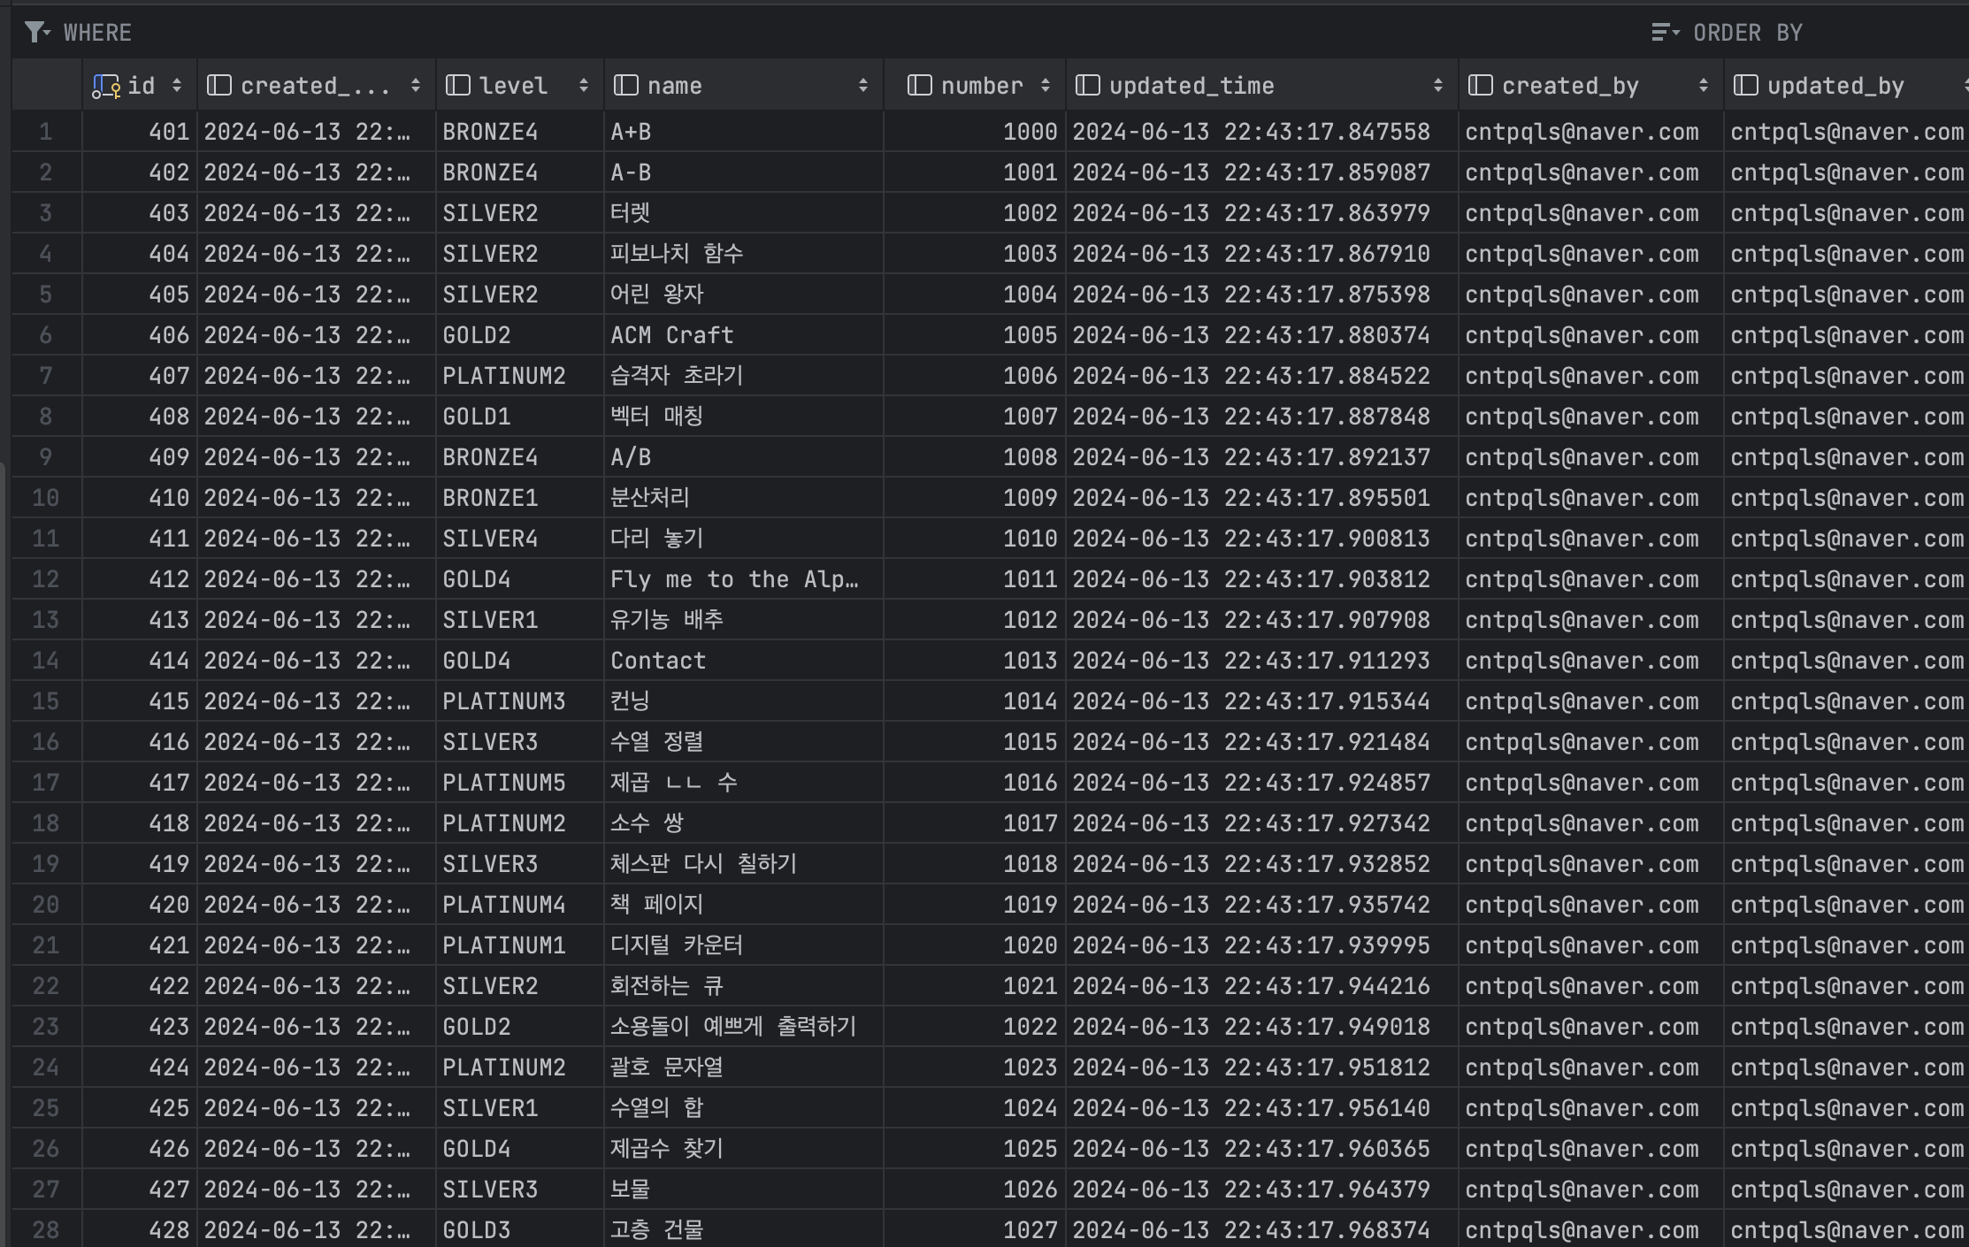This screenshot has width=1969, height=1247.
Task: Select the cell with number 1013
Action: 1030,661
